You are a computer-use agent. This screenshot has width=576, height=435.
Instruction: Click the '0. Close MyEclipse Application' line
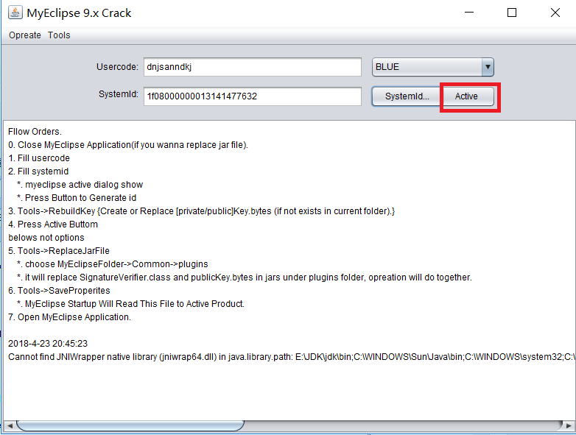click(x=128, y=145)
